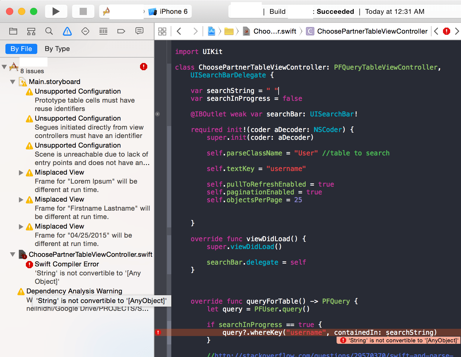Expand the Misplaced View "Lorem Ipsum" issue
The height and width of the screenshot is (357, 461).
click(21, 172)
